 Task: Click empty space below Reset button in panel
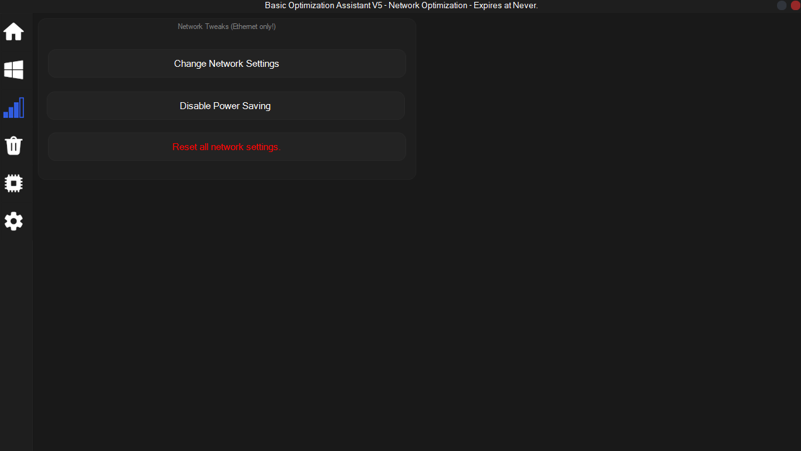(226, 170)
